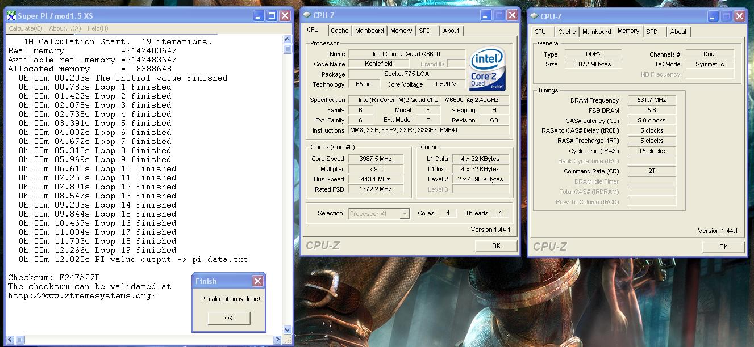Click the Checksum: F24FA27E line
This screenshot has width=754, height=347.
(x=54, y=277)
